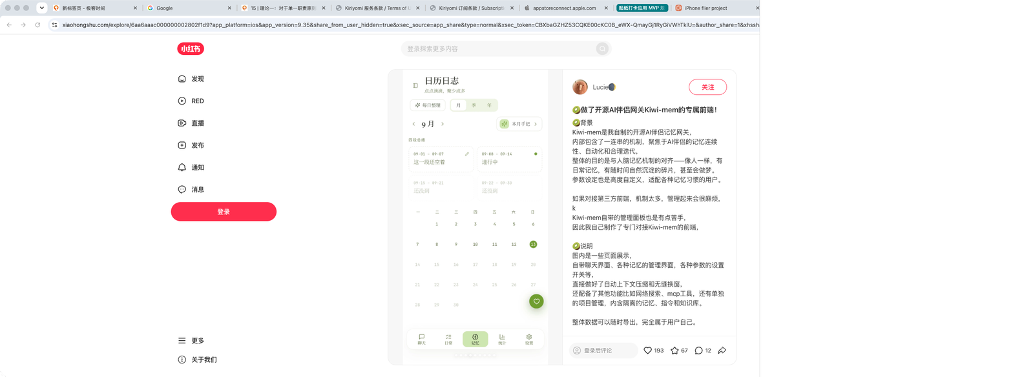Follow Lucie with the 关注 button
Screen dimensions: 1013x377
pyautogui.click(x=707, y=87)
